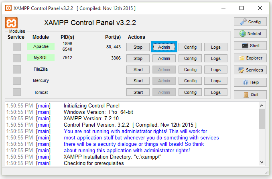Quit the XAMPP Control Panel
Image resolution: width=272 pixels, height=179 pixels.
coord(250,95)
